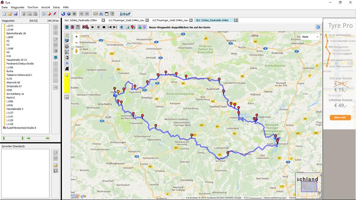Screen dimensions: 356x200
Task: Open the Karte map type dropdown
Action: click(310, 37)
